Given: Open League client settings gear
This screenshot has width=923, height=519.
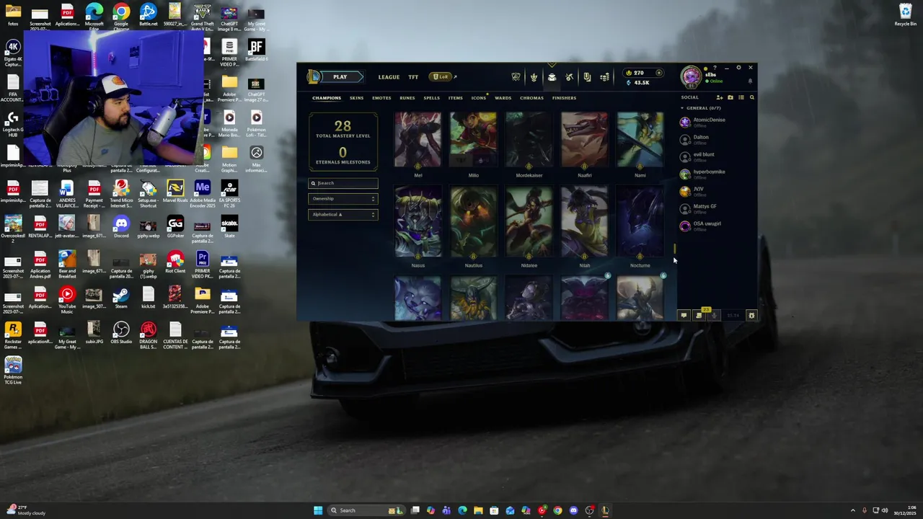Looking at the screenshot, I should click(738, 68).
